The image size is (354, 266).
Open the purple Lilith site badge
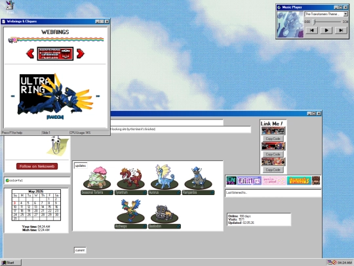pos(249,181)
